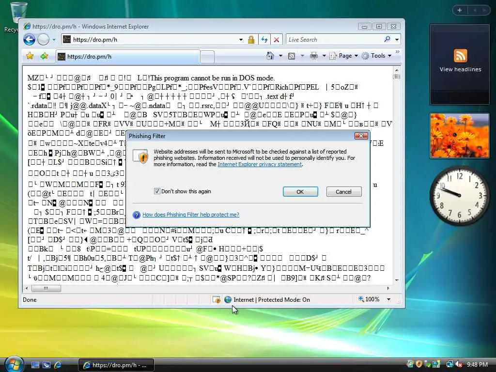This screenshot has height=372, width=496.
Task: Click the orange flowers slideshow gadget
Action: point(460,136)
